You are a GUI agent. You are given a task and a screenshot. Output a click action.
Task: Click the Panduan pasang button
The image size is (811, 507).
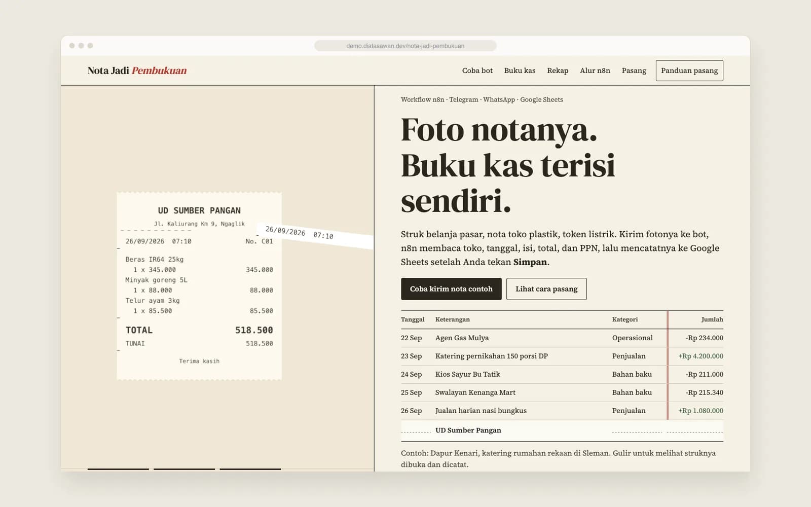tap(689, 70)
